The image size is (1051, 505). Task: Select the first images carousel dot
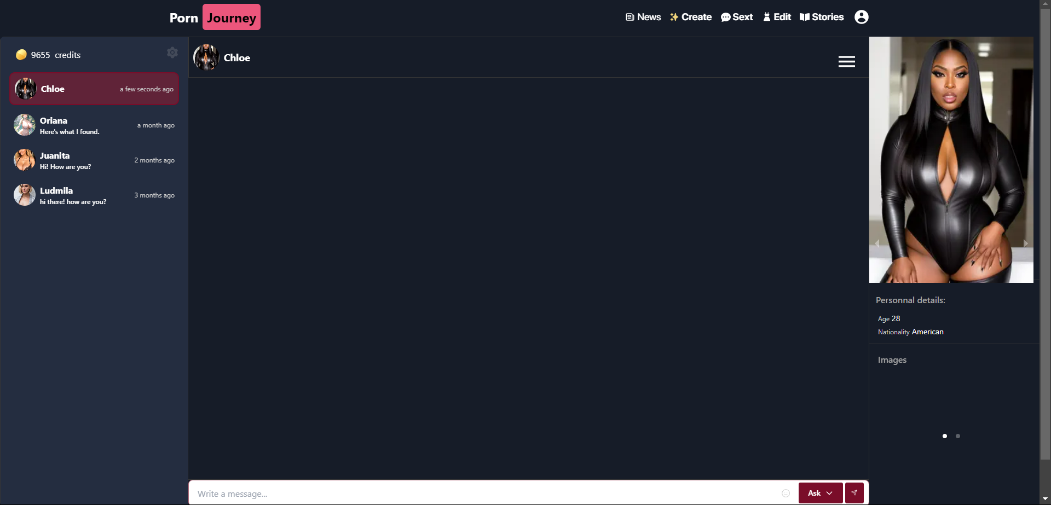point(945,436)
